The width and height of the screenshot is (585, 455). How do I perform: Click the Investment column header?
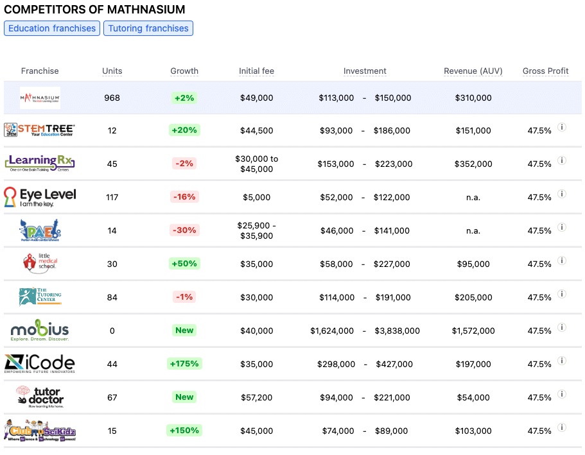click(x=365, y=71)
